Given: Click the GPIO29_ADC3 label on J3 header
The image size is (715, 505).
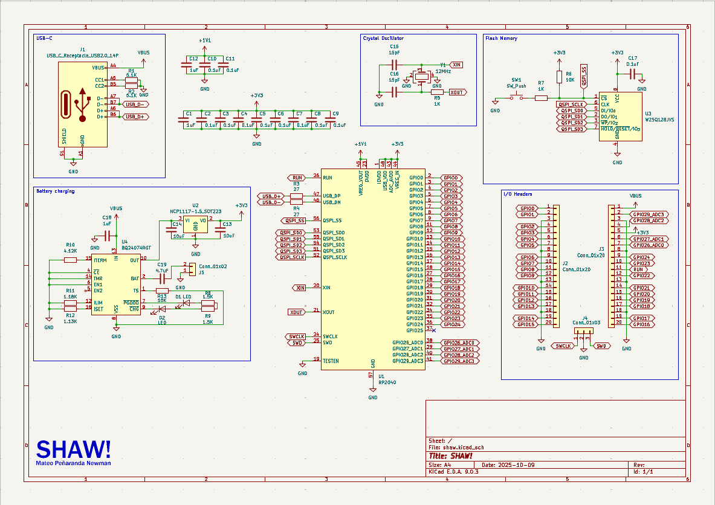Looking at the screenshot, I should (649, 214).
